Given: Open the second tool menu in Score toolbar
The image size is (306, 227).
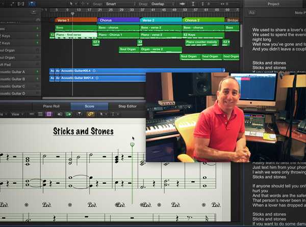Looking at the screenshot, I should click(115, 114).
